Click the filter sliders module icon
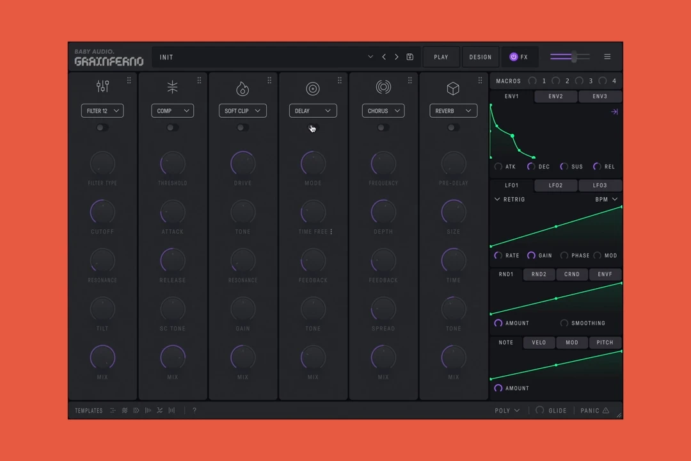The image size is (691, 461). tap(102, 86)
